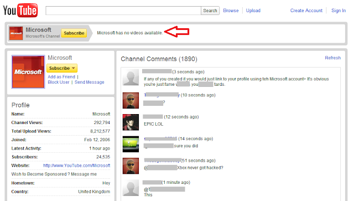Open the YouTube.com/Microsoft website link
This screenshot has width=354, height=201.
pos(77,166)
